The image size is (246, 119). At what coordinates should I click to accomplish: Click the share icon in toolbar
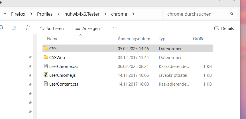(x=14, y=28)
